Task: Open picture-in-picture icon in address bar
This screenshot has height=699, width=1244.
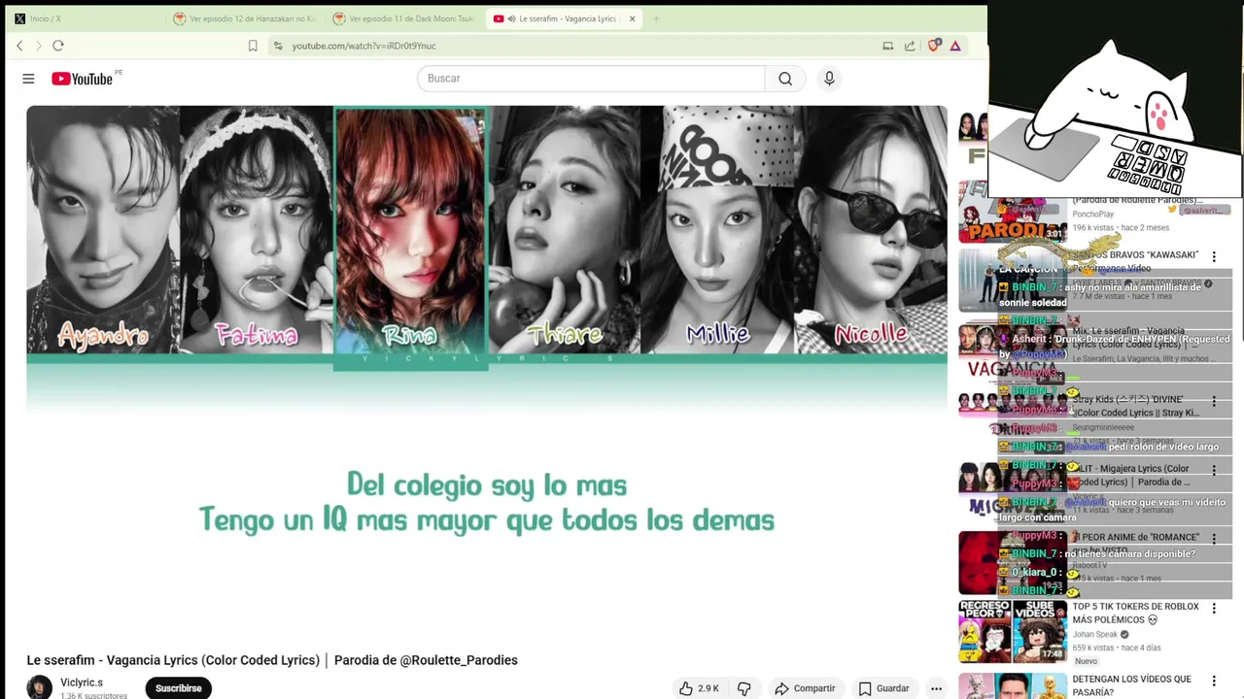Action: coord(887,46)
